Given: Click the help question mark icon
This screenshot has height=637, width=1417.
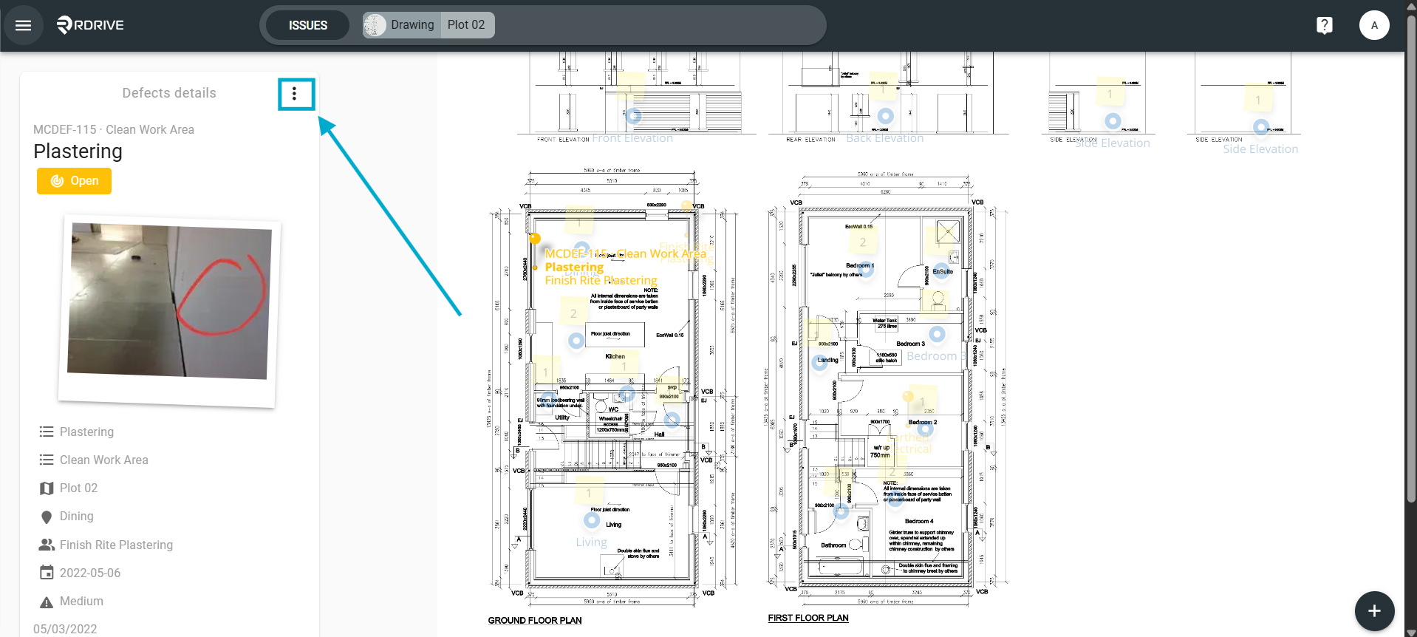Looking at the screenshot, I should coord(1325,25).
